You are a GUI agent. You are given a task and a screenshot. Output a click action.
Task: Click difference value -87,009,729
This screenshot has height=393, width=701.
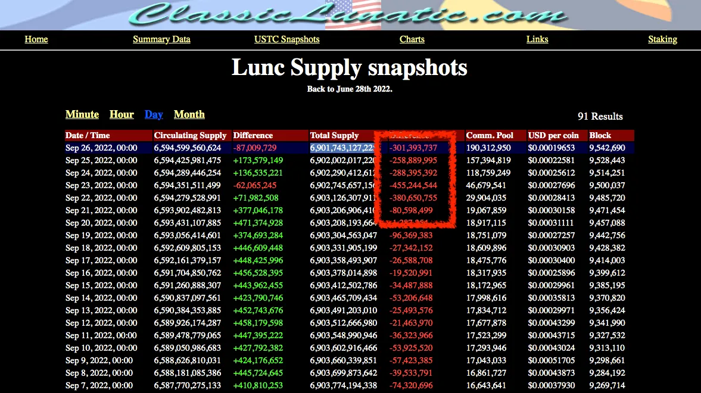[x=255, y=148]
